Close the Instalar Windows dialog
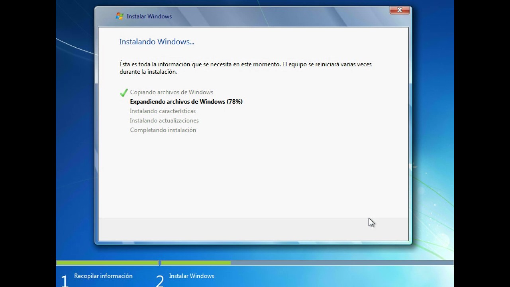 click(x=400, y=10)
